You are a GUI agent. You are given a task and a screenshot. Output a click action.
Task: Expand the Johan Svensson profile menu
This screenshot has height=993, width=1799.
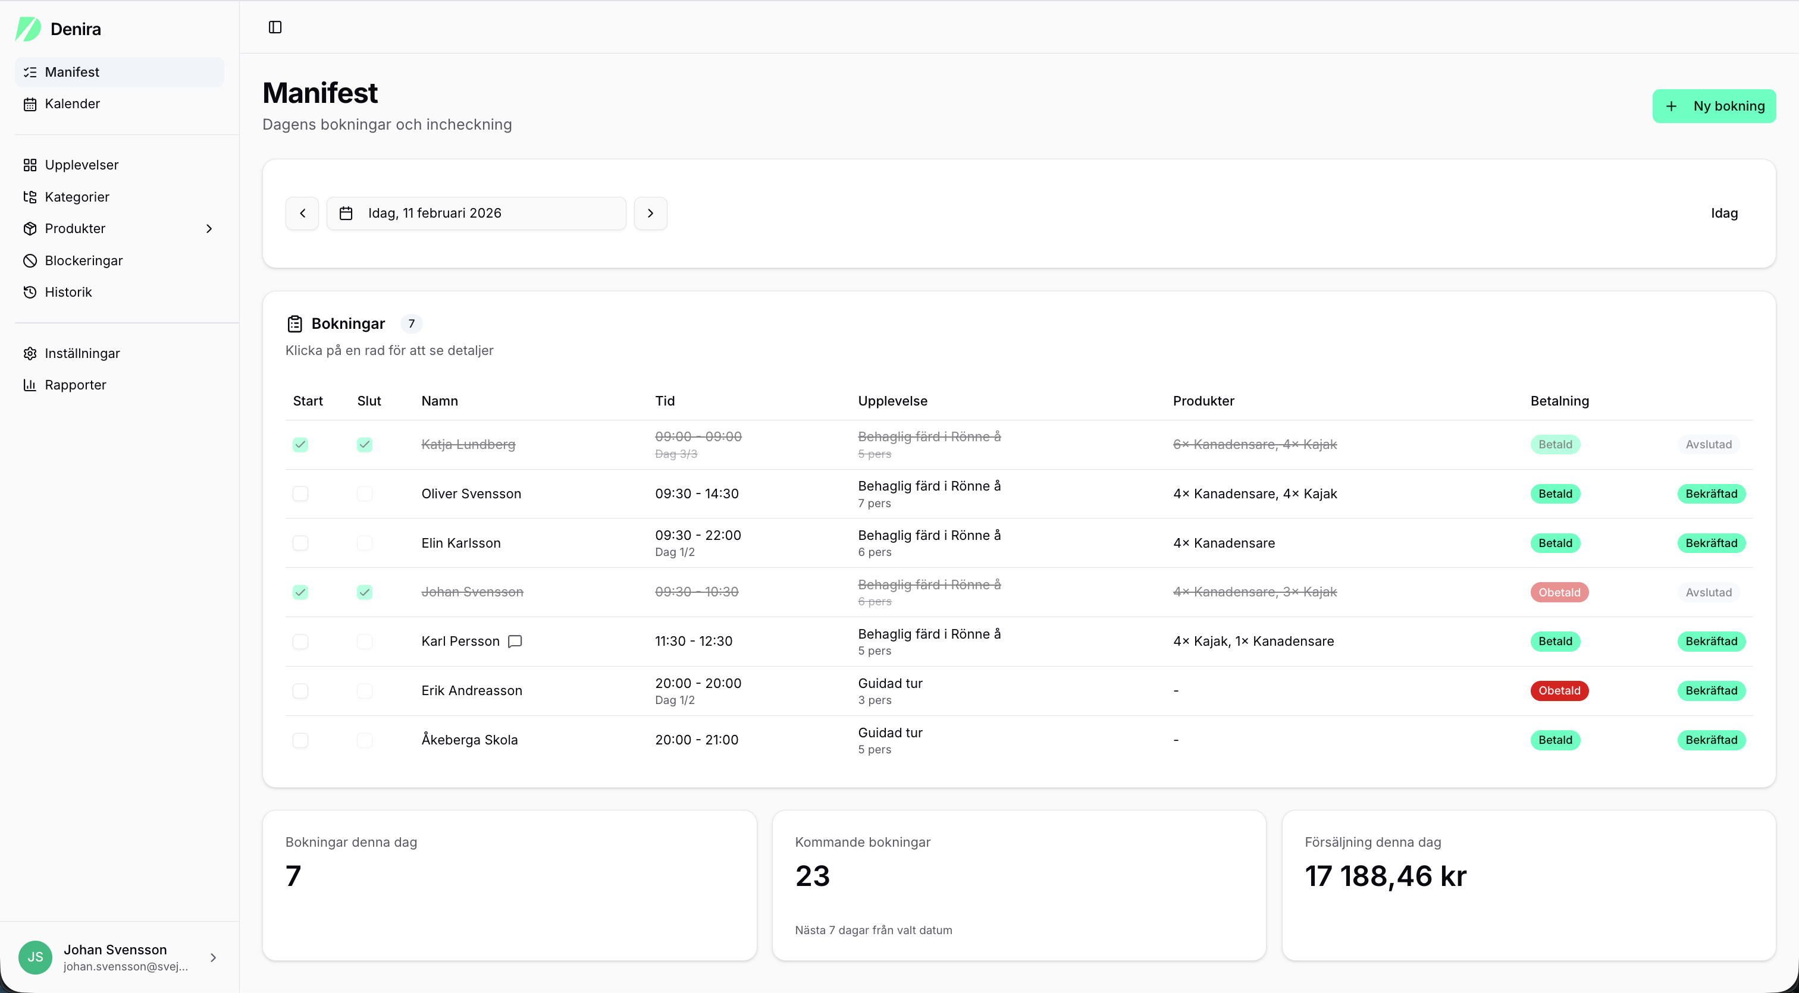(214, 957)
